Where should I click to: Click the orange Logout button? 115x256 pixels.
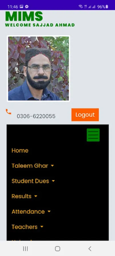(85, 115)
